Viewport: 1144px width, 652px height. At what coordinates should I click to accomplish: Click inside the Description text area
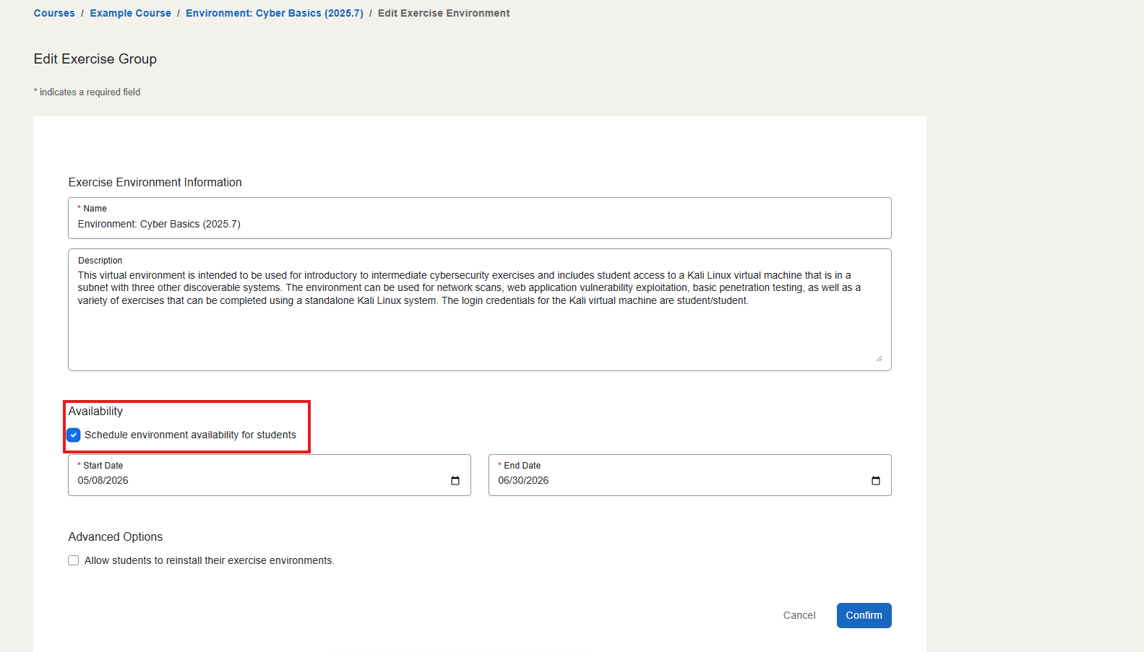point(479,310)
